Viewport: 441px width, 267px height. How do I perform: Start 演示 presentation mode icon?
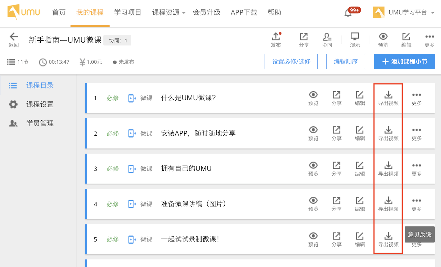point(355,37)
